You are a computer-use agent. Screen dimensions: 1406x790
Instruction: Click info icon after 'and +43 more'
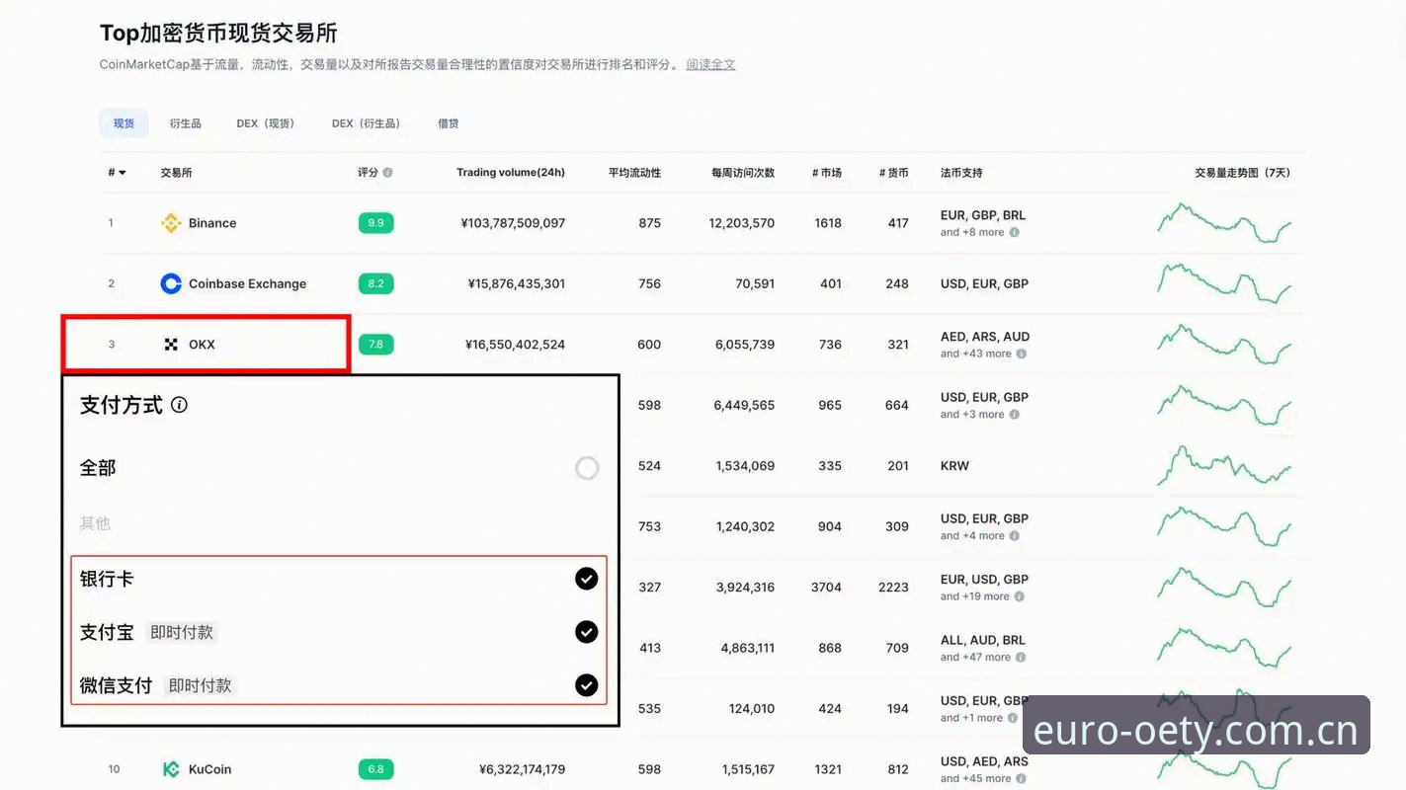coord(1022,354)
